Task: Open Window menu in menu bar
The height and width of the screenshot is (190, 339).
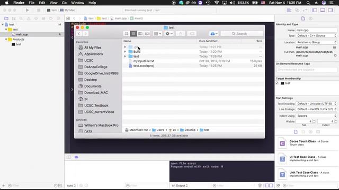Action: pos(77,3)
